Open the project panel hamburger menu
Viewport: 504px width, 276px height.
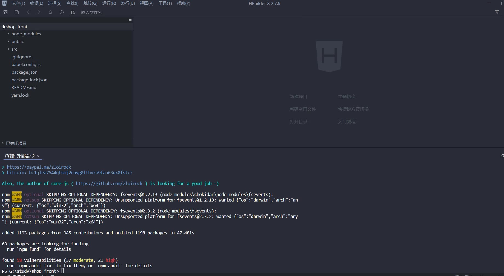pyautogui.click(x=130, y=19)
